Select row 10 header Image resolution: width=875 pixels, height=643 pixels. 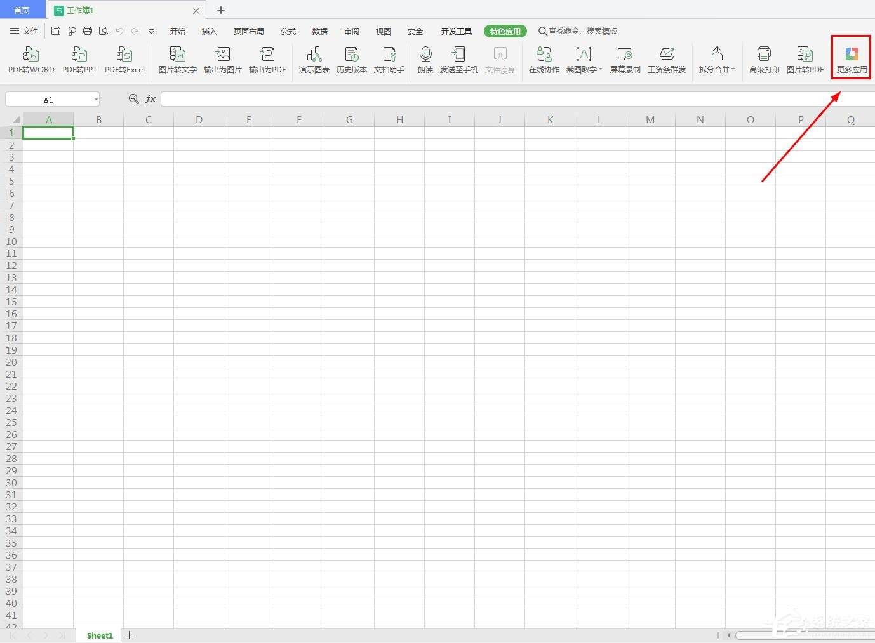click(11, 241)
